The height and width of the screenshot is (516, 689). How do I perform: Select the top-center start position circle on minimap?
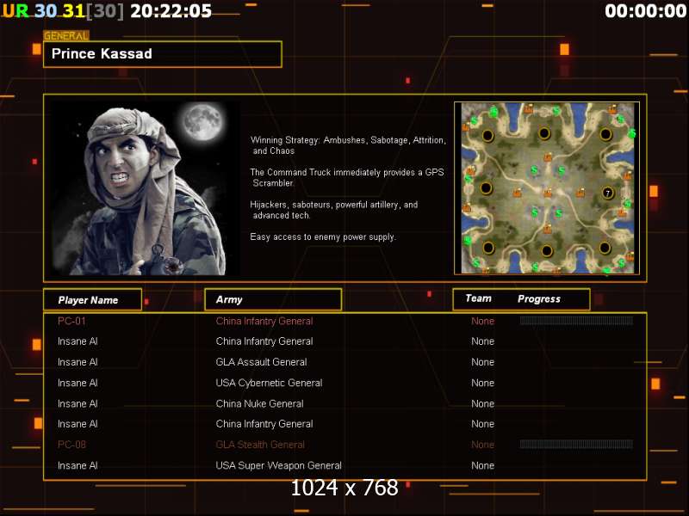544,133
